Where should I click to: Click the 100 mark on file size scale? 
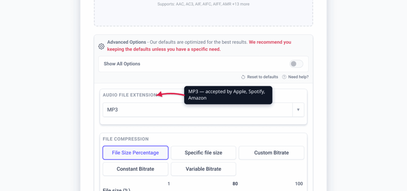[x=299, y=184]
